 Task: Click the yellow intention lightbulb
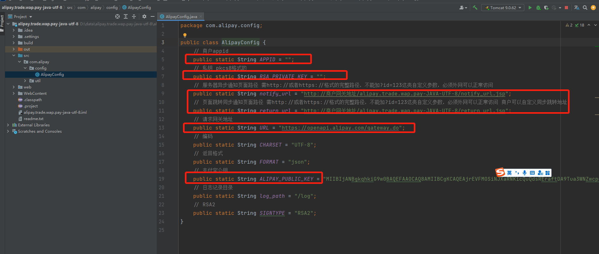pos(185,35)
